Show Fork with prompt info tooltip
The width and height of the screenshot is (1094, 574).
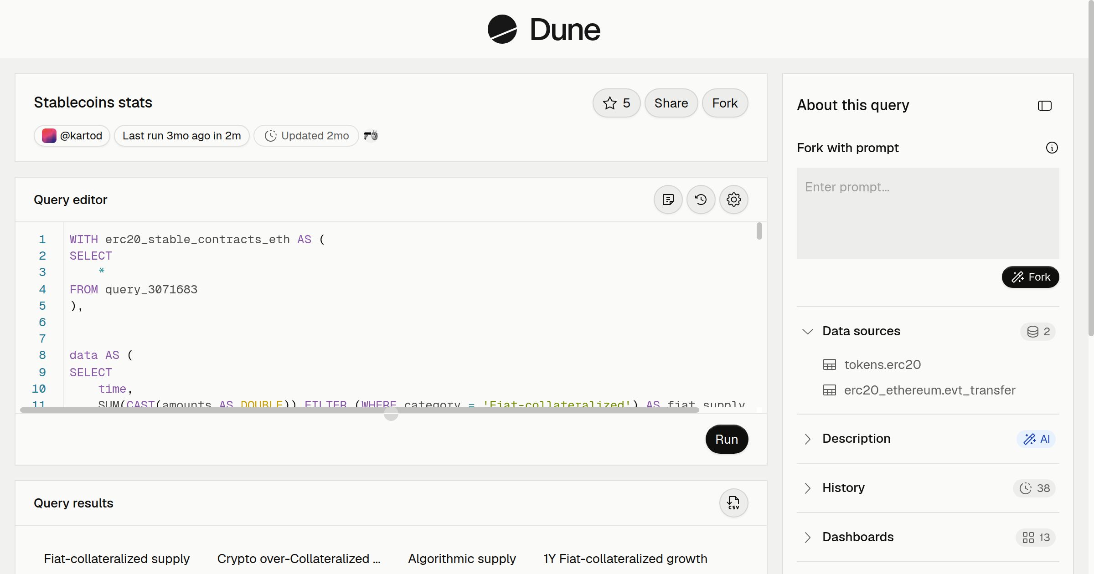coord(1052,148)
